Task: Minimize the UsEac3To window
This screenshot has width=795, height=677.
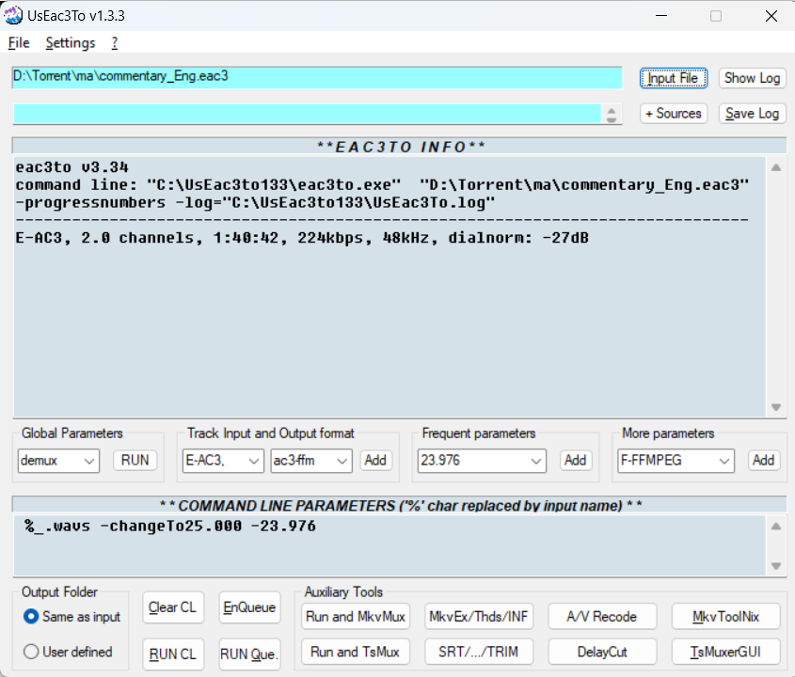Action: tap(661, 16)
